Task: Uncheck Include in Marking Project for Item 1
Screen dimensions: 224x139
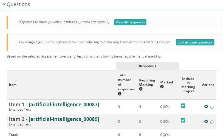Action: (183, 105)
